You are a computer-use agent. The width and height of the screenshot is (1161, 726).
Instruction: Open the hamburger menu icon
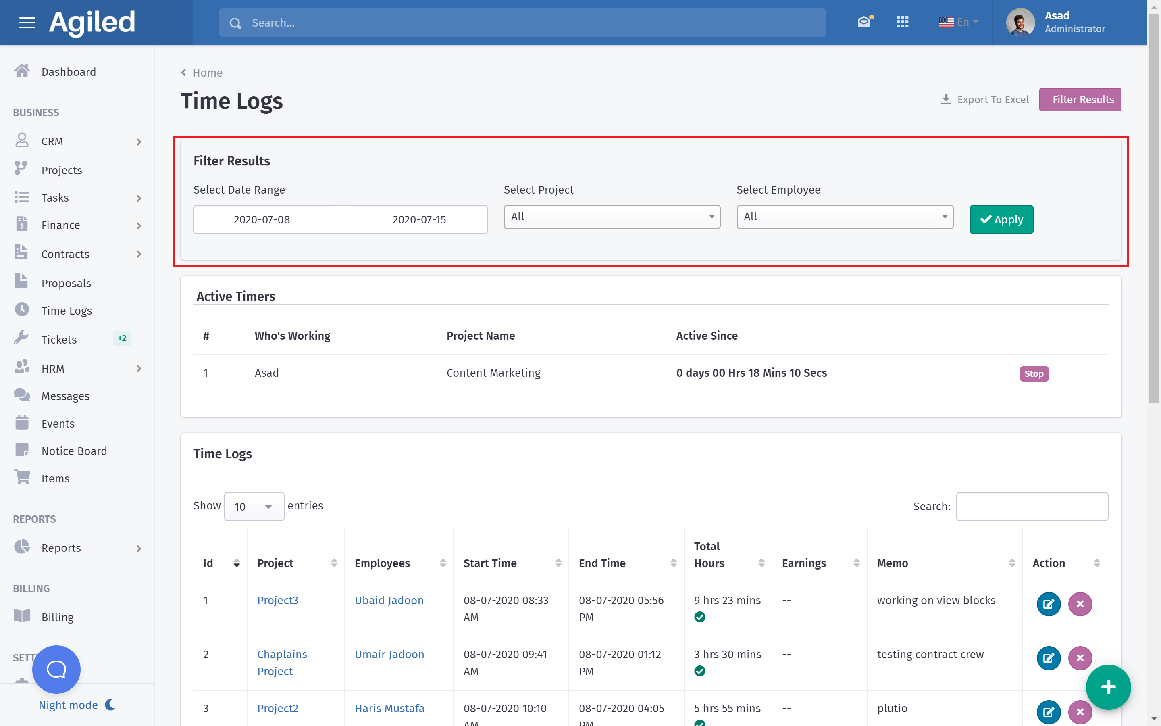click(x=27, y=23)
